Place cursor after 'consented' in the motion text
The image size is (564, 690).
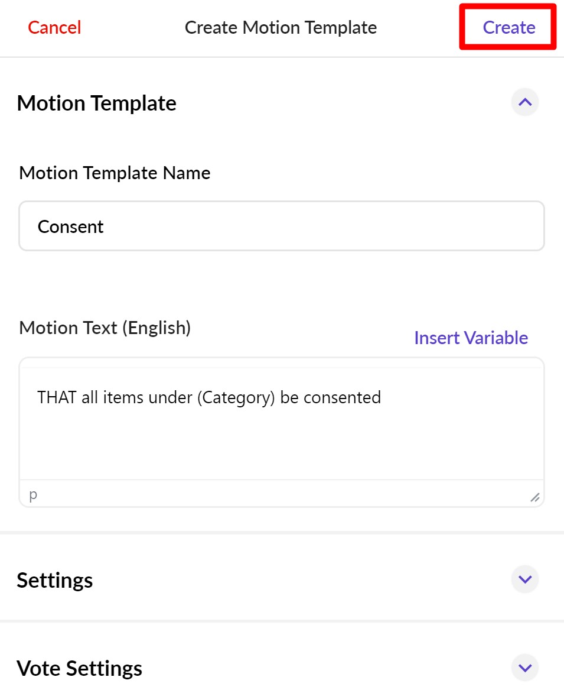(381, 397)
